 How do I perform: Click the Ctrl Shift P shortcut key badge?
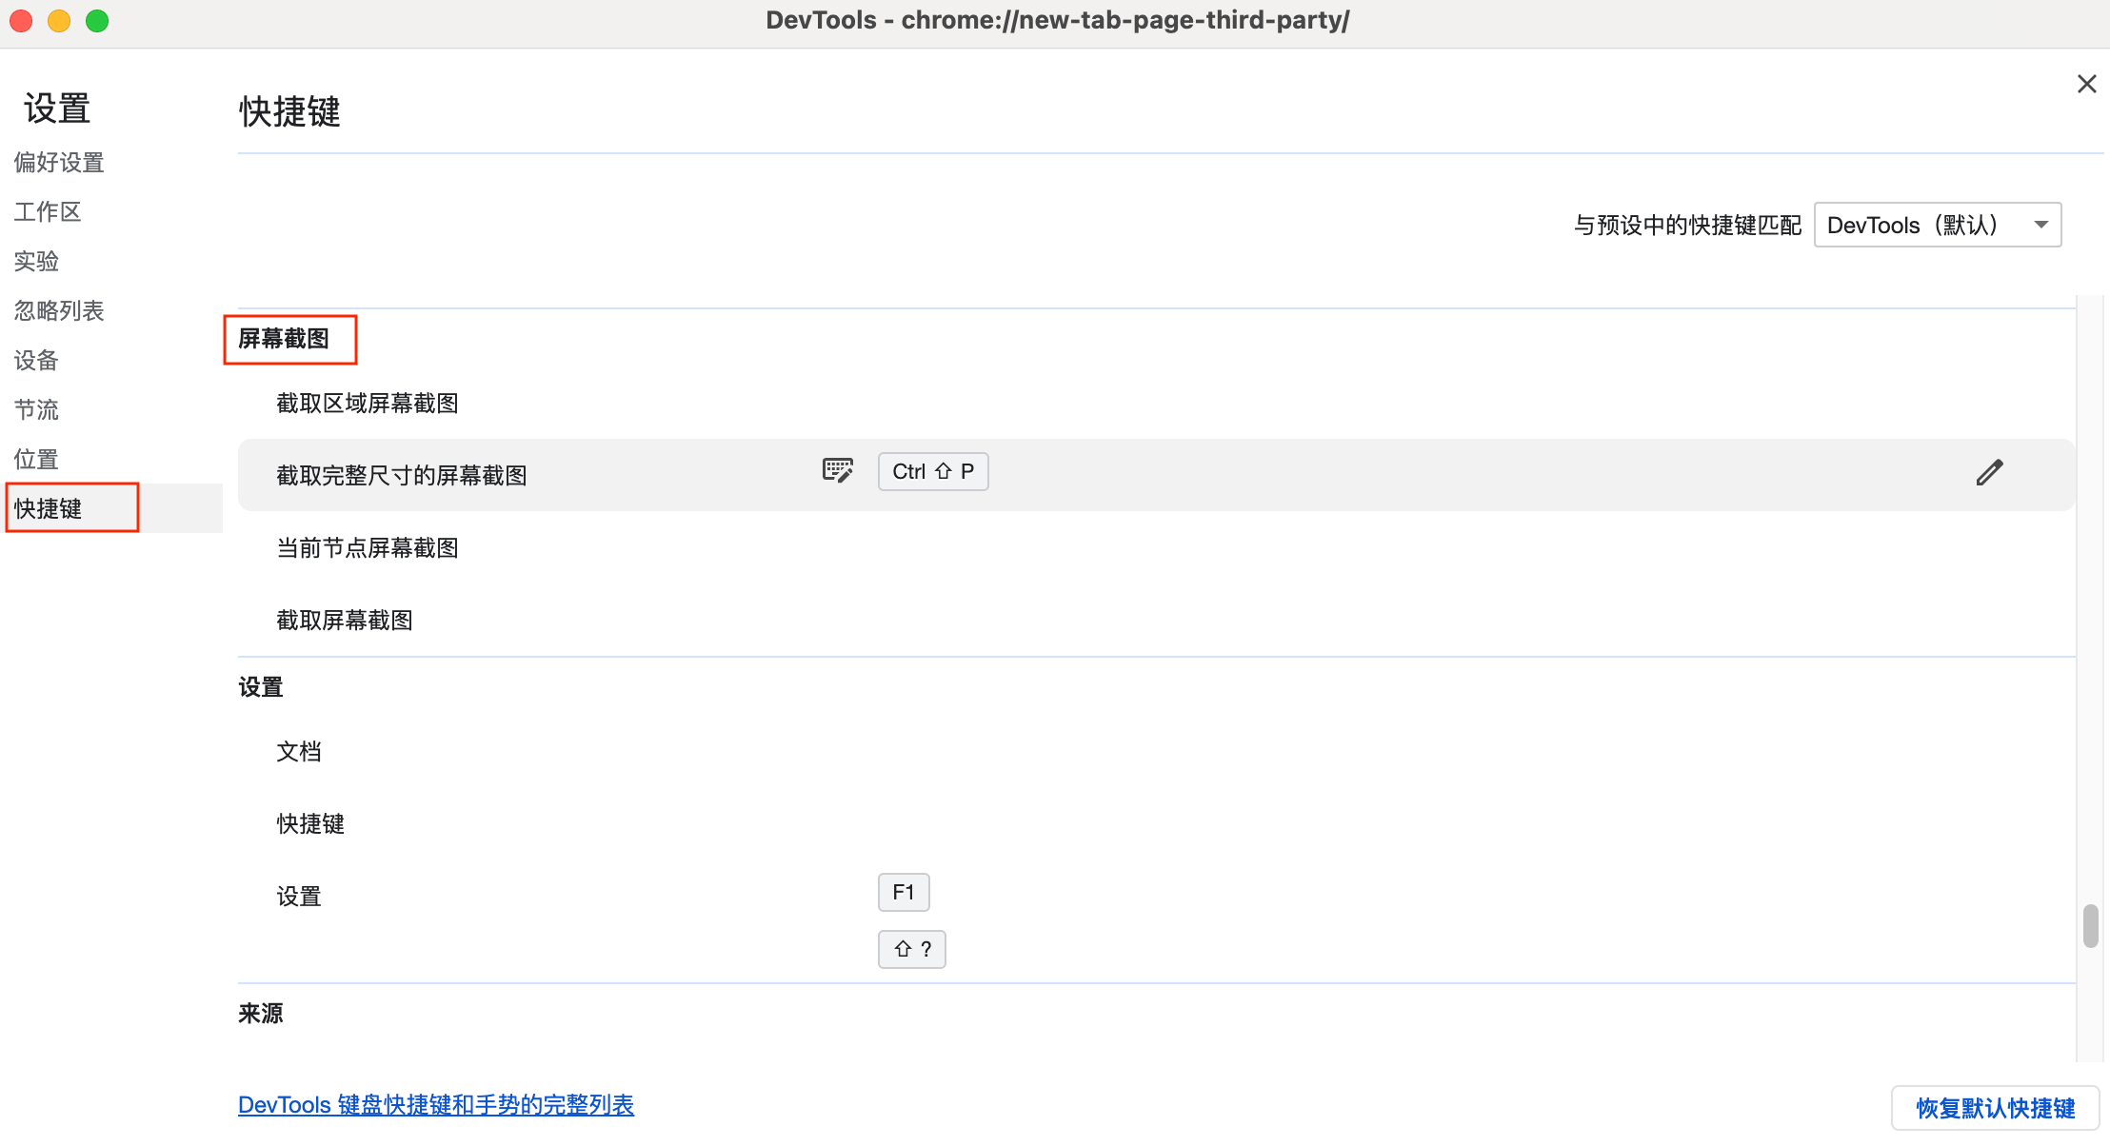(932, 472)
